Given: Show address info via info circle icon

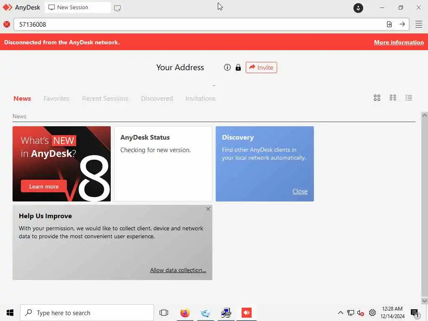Looking at the screenshot, I should 227,67.
